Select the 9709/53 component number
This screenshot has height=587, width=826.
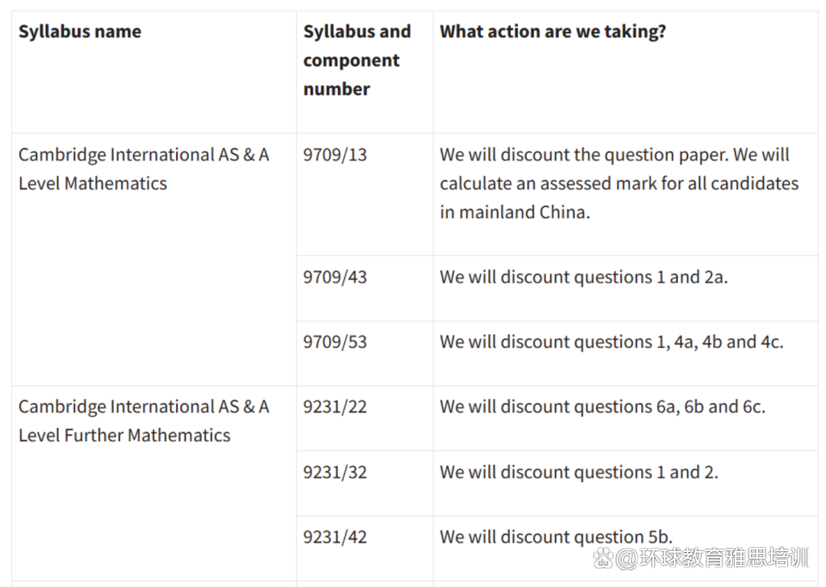click(335, 342)
